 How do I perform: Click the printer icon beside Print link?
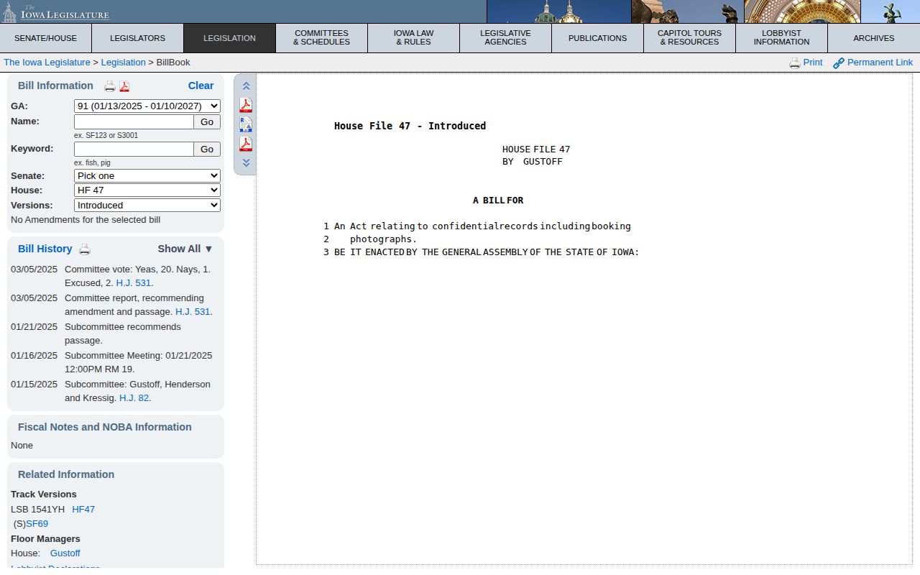point(795,63)
